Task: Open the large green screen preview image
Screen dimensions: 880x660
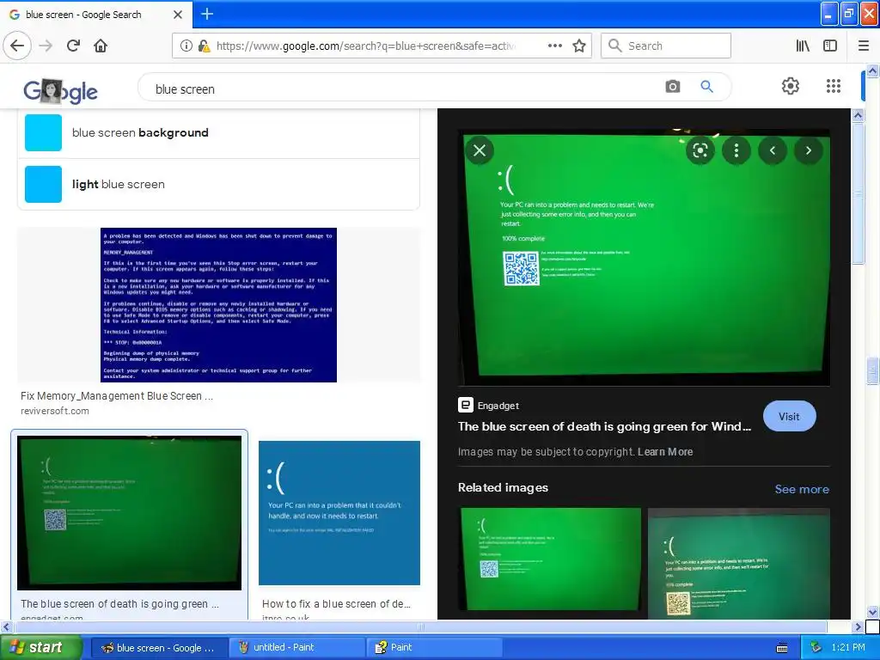Action: coord(644,258)
